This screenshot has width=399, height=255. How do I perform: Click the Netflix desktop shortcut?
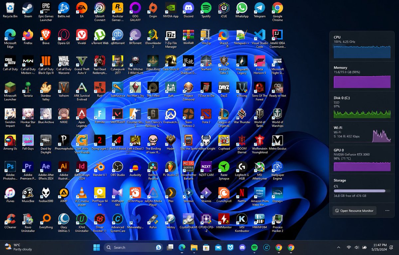pos(242,195)
